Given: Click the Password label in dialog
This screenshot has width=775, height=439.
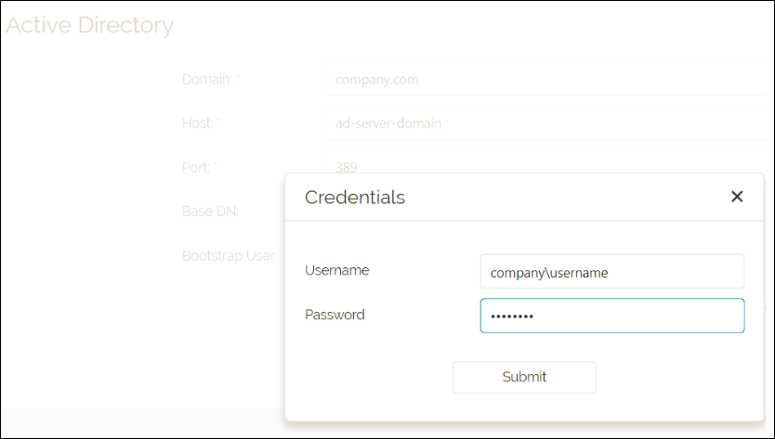Looking at the screenshot, I should coord(335,315).
